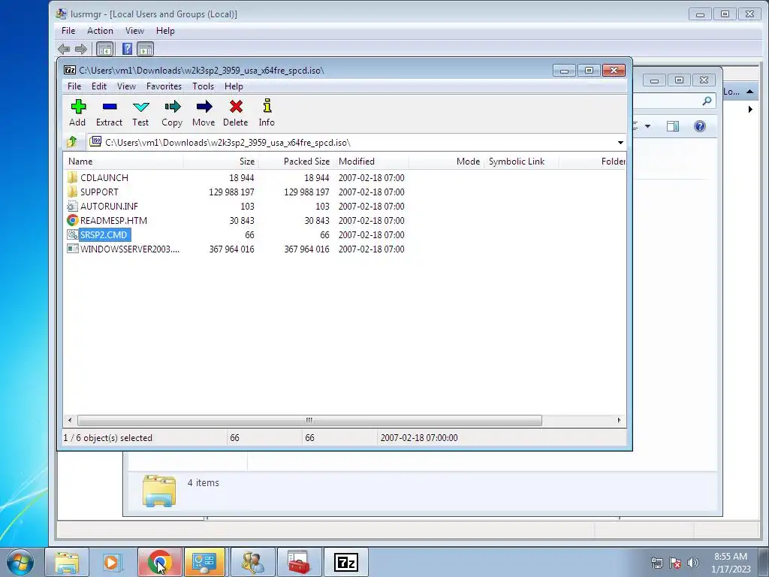This screenshot has height=577, width=769.
Task: Go up one folder level arrow
Action: pyautogui.click(x=72, y=142)
